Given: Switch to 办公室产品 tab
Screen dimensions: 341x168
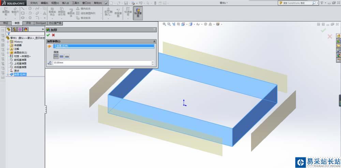Looking at the screenshot, I should pos(55,23).
